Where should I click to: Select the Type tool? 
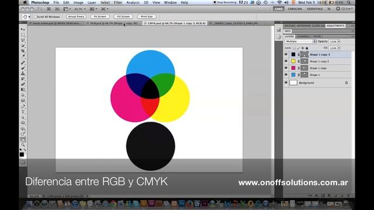[23, 112]
